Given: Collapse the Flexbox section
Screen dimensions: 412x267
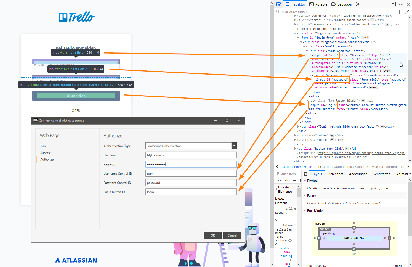Looking at the screenshot, I should 305,181.
